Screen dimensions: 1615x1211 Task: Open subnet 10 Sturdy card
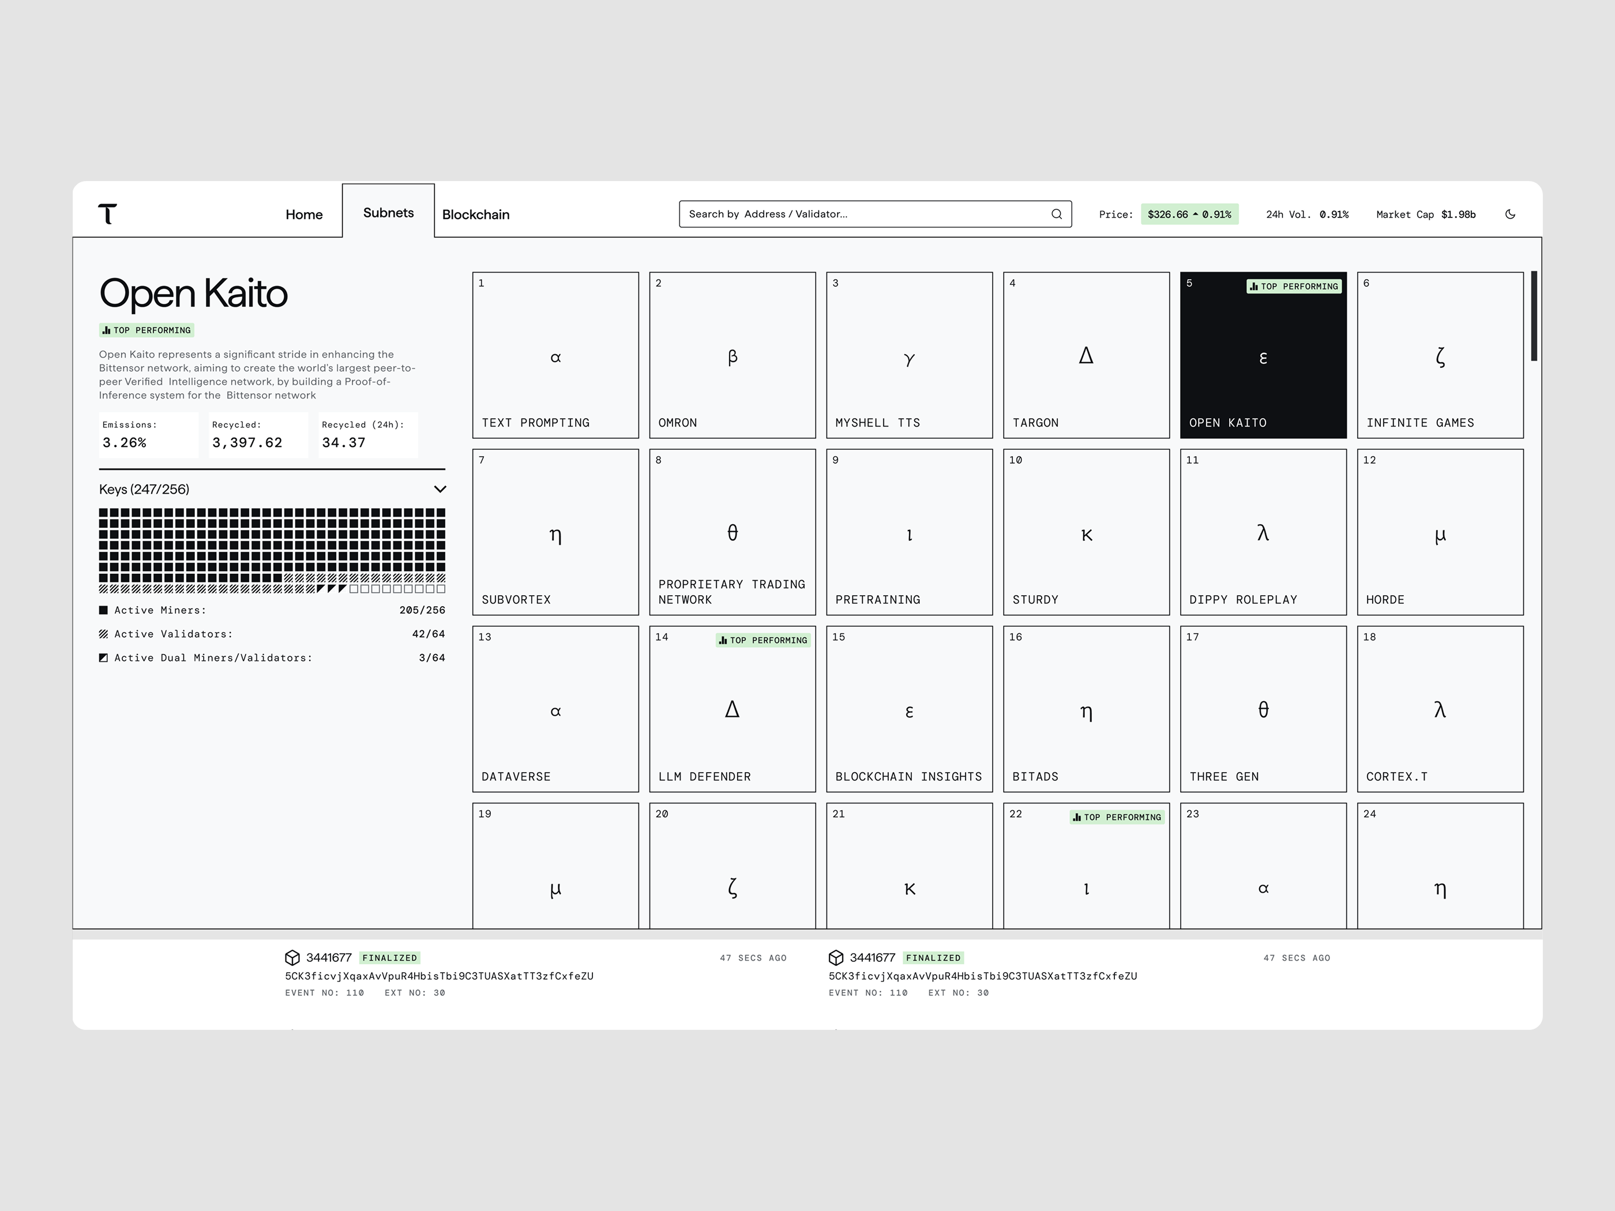[x=1087, y=532]
